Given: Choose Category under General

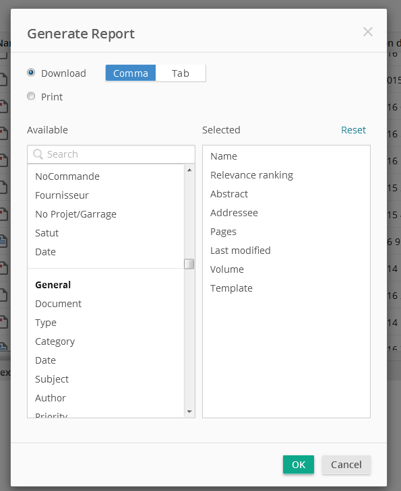Looking at the screenshot, I should click(x=55, y=341).
